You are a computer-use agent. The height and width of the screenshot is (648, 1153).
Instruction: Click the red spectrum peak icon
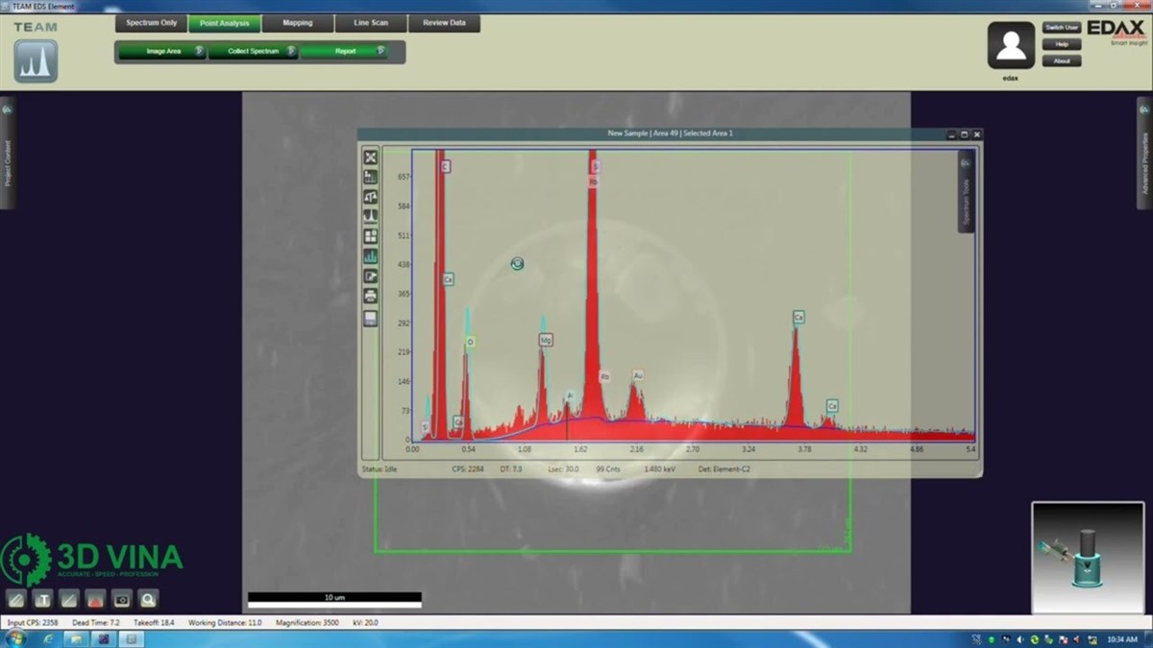[x=95, y=599]
